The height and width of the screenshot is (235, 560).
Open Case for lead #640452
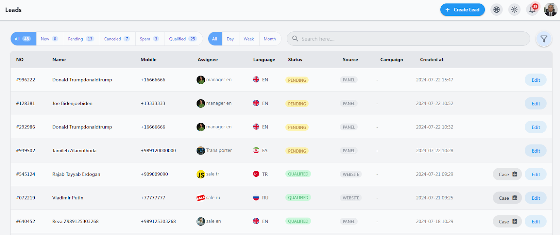(507, 221)
